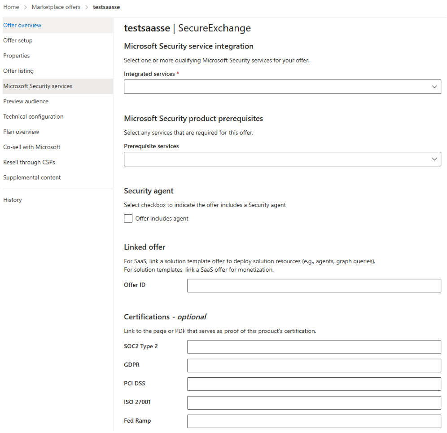
Task: Open Co-sell with Microsoft
Action: click(x=31, y=147)
